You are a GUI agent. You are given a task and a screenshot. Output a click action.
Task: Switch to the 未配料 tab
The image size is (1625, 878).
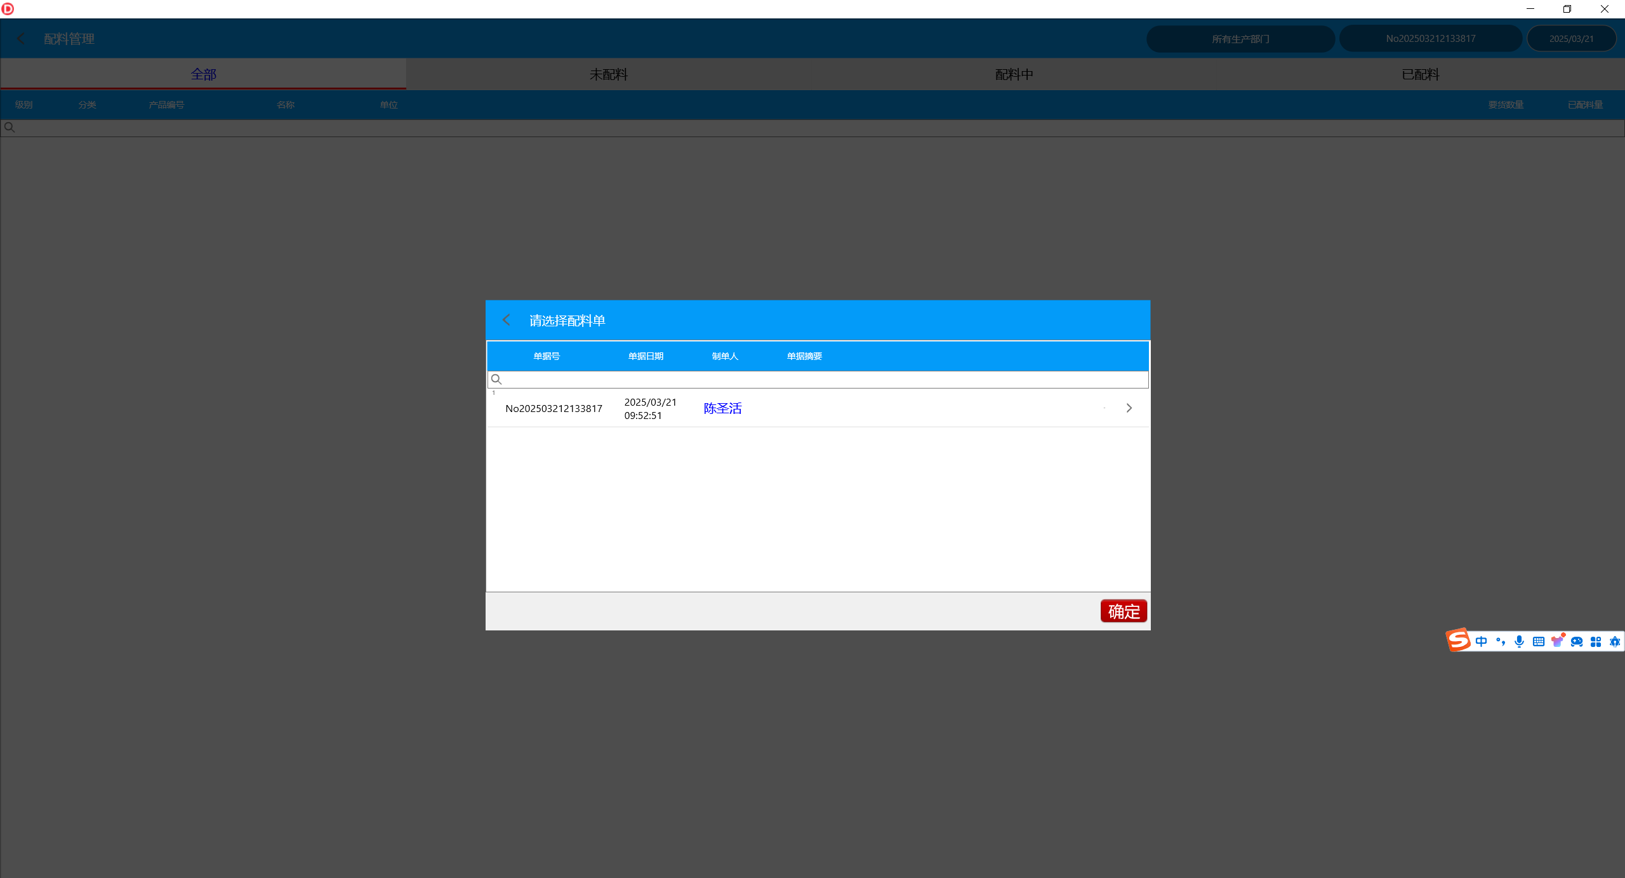[609, 74]
